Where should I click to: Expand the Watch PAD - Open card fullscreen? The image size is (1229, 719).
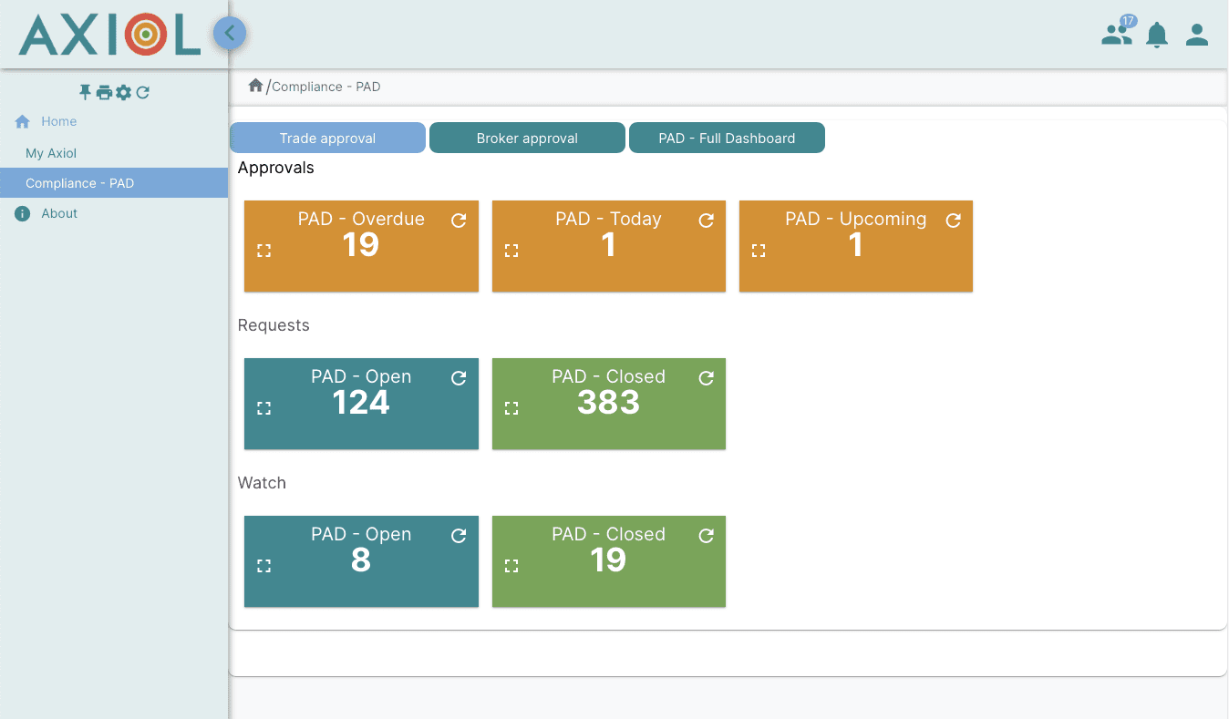tap(264, 566)
